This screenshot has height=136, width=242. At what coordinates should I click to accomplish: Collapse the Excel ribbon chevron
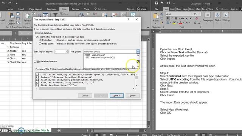point(148,27)
